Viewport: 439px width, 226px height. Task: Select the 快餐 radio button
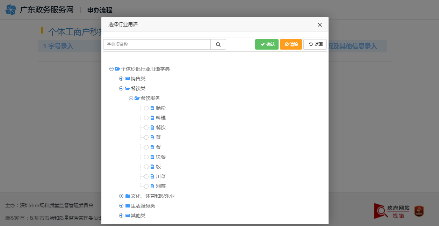(146, 157)
